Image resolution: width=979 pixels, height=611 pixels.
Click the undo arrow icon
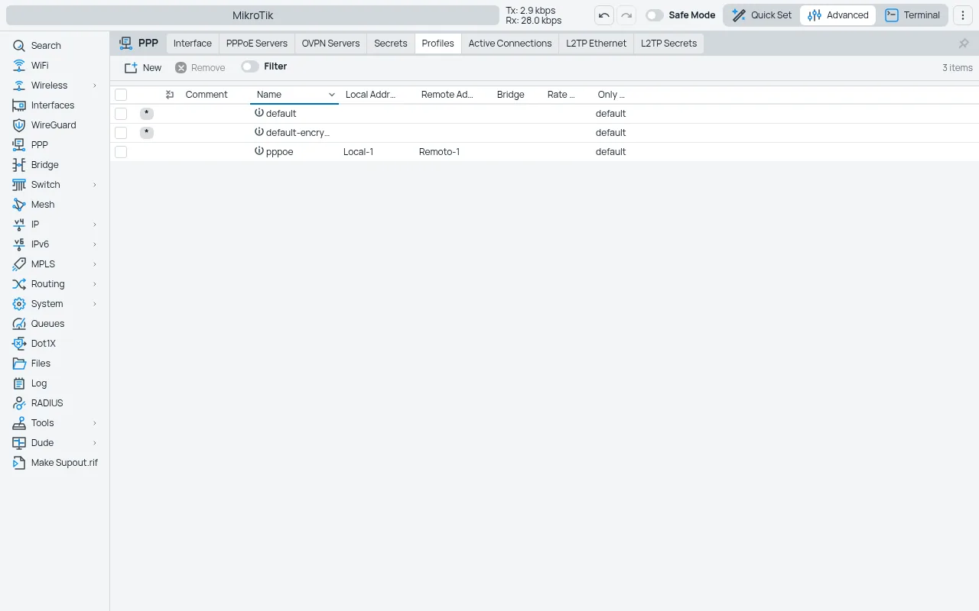pos(604,15)
